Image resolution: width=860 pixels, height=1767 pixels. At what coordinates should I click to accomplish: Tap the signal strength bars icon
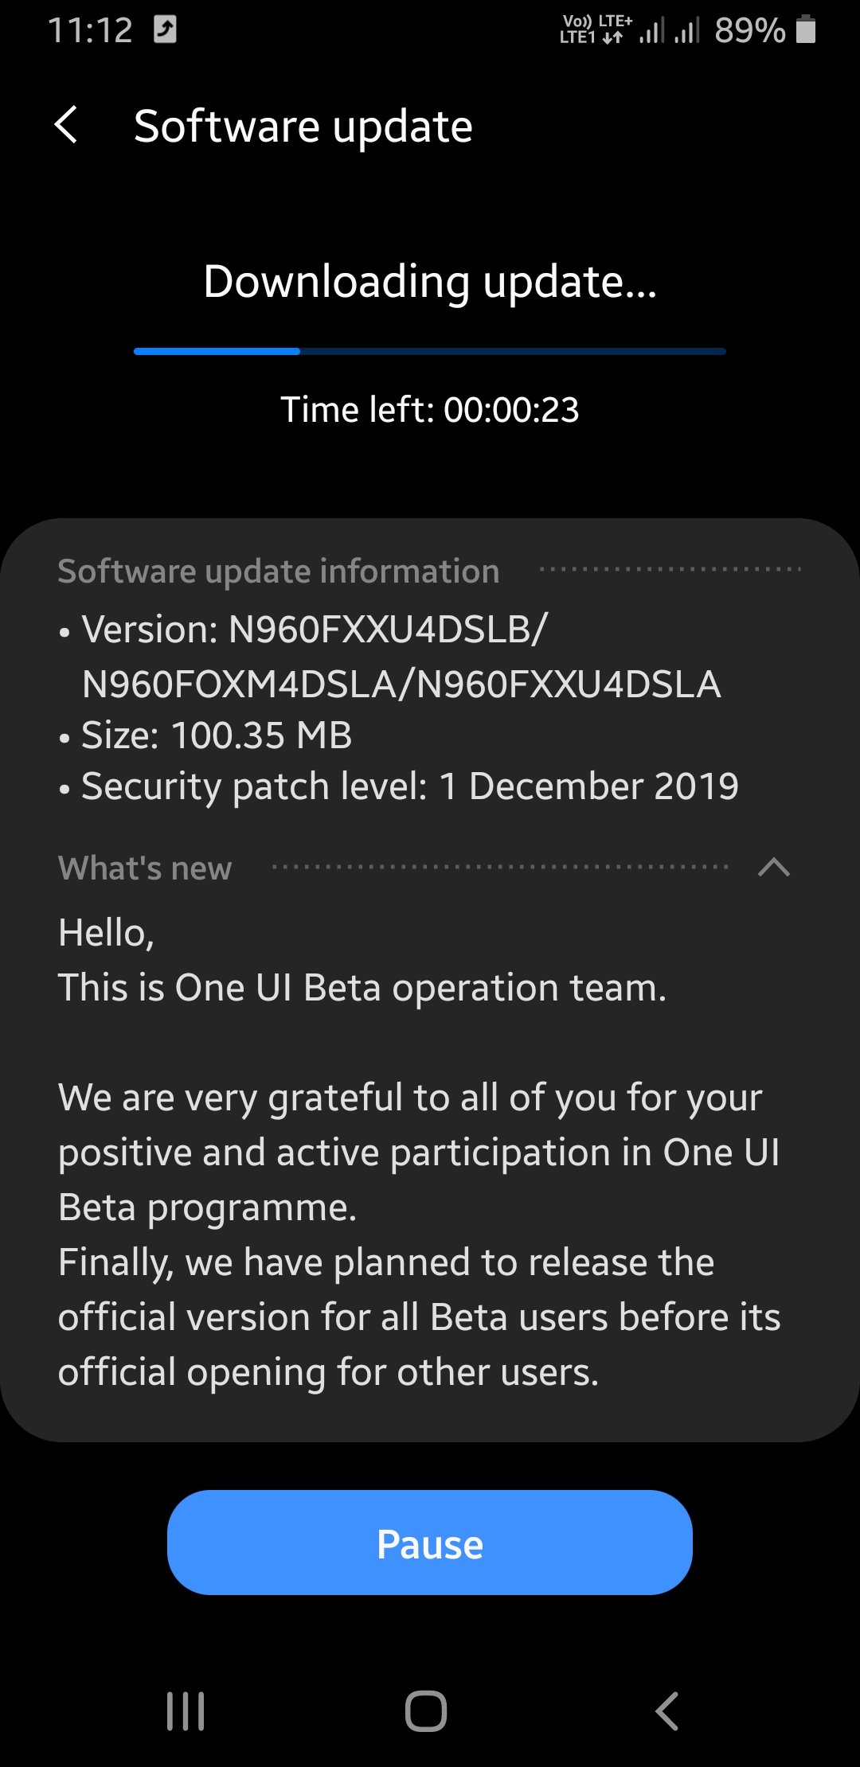tap(669, 31)
